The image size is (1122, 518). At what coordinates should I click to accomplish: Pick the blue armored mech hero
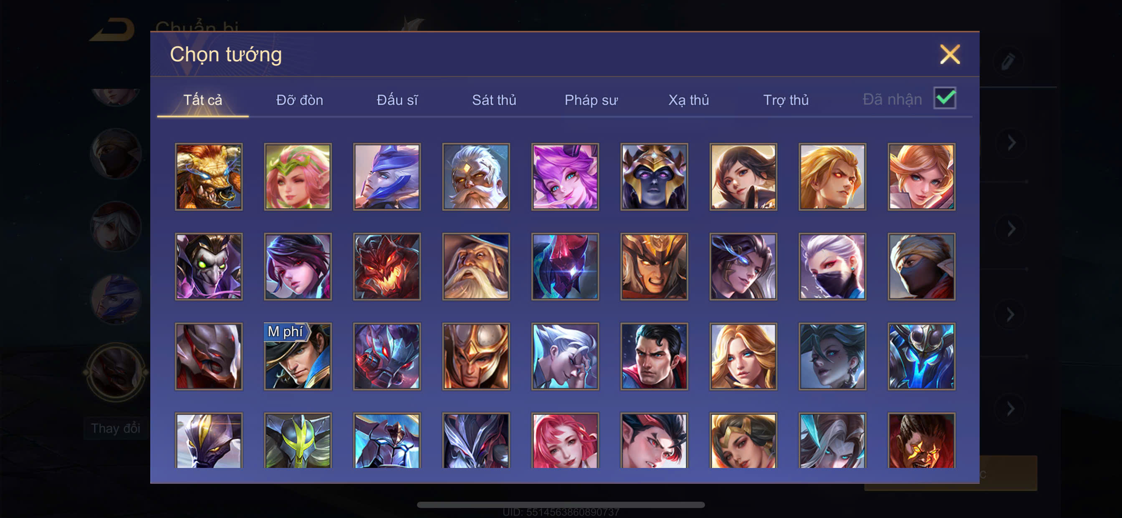922,356
